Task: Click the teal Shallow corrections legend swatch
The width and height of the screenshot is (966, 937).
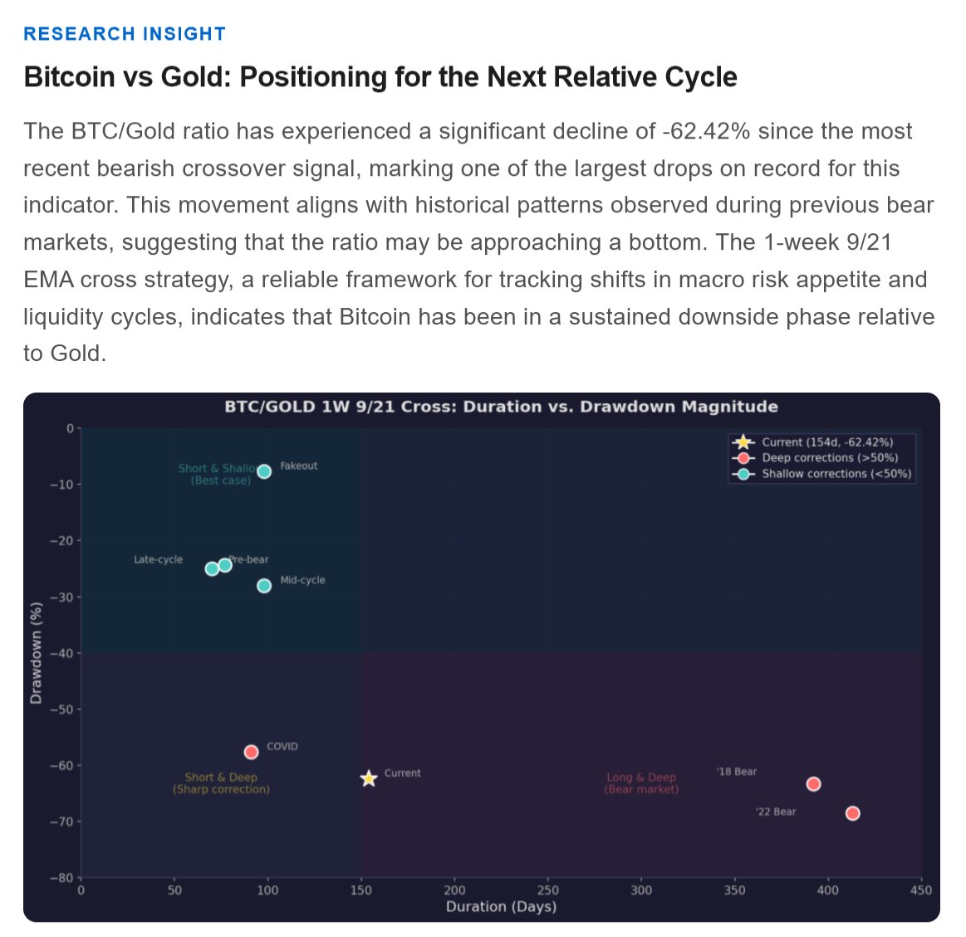Action: tap(743, 474)
